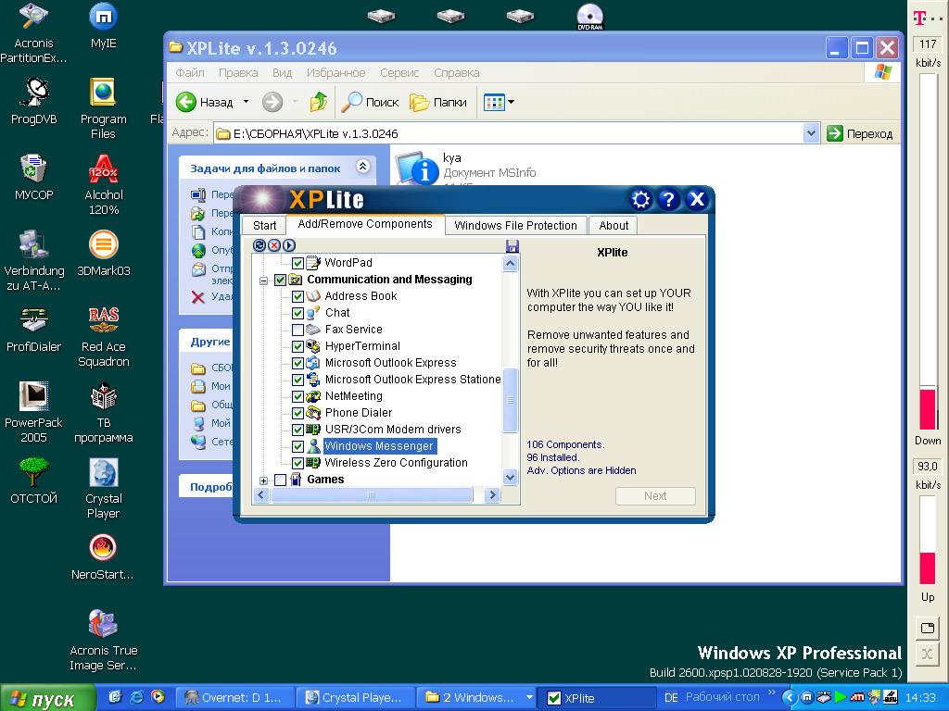Click the Microsoft Outlook Express envelope icon
Image resolution: width=949 pixels, height=711 pixels.
[313, 363]
